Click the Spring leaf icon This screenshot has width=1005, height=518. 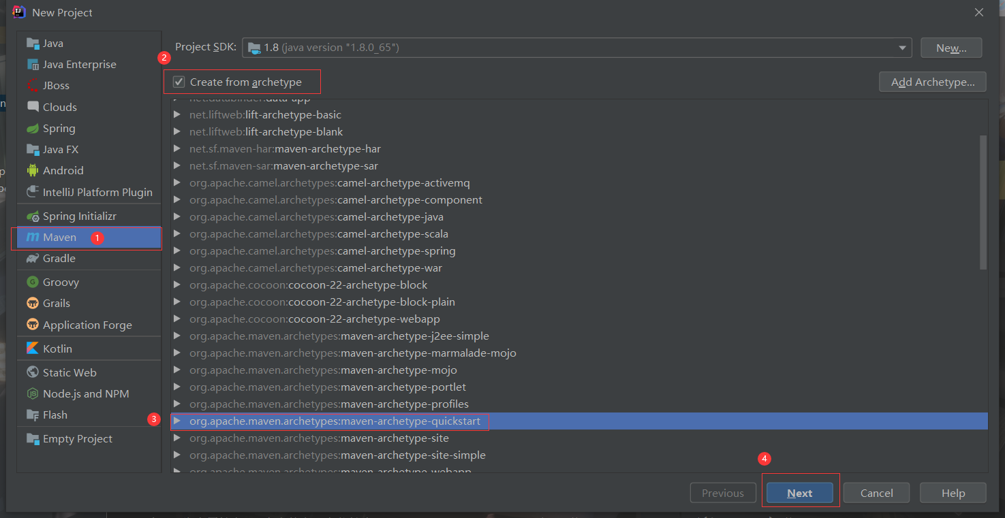pyautogui.click(x=33, y=128)
